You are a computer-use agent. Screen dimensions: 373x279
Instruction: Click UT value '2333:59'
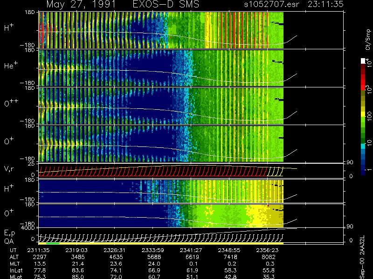click(x=153, y=250)
